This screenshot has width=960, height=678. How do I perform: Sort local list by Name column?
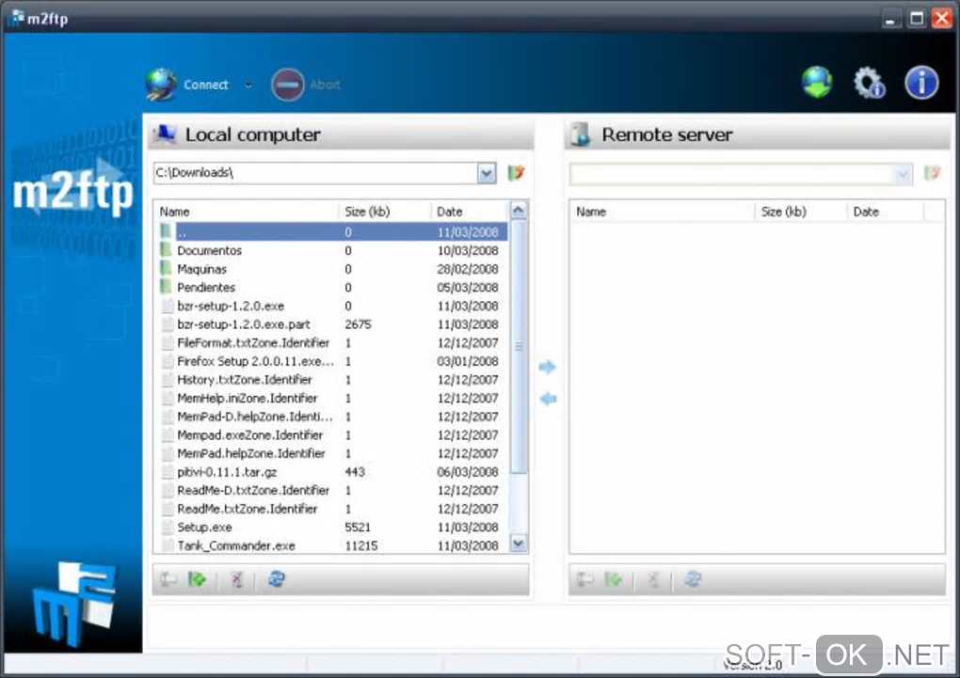[247, 212]
